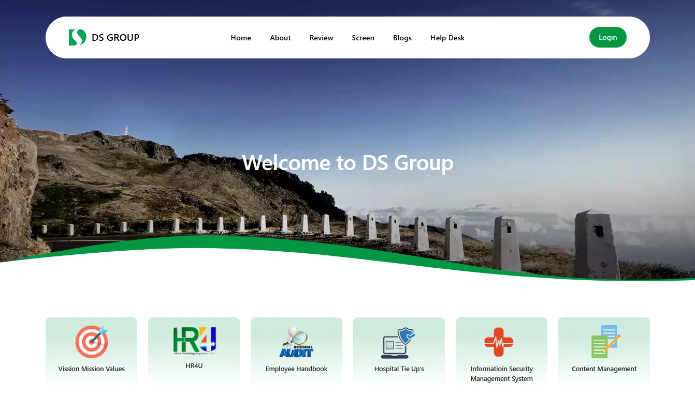Open the Blogs section
This screenshot has height=397, width=695.
point(402,37)
